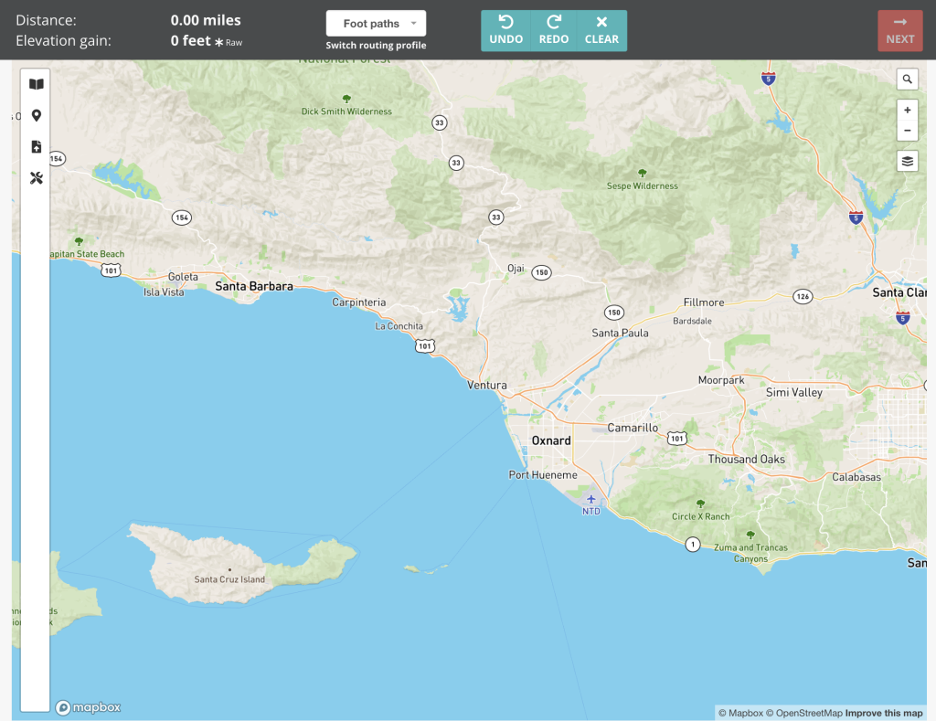The width and height of the screenshot is (936, 721).
Task: Open the map search magnifier
Action: tap(908, 79)
